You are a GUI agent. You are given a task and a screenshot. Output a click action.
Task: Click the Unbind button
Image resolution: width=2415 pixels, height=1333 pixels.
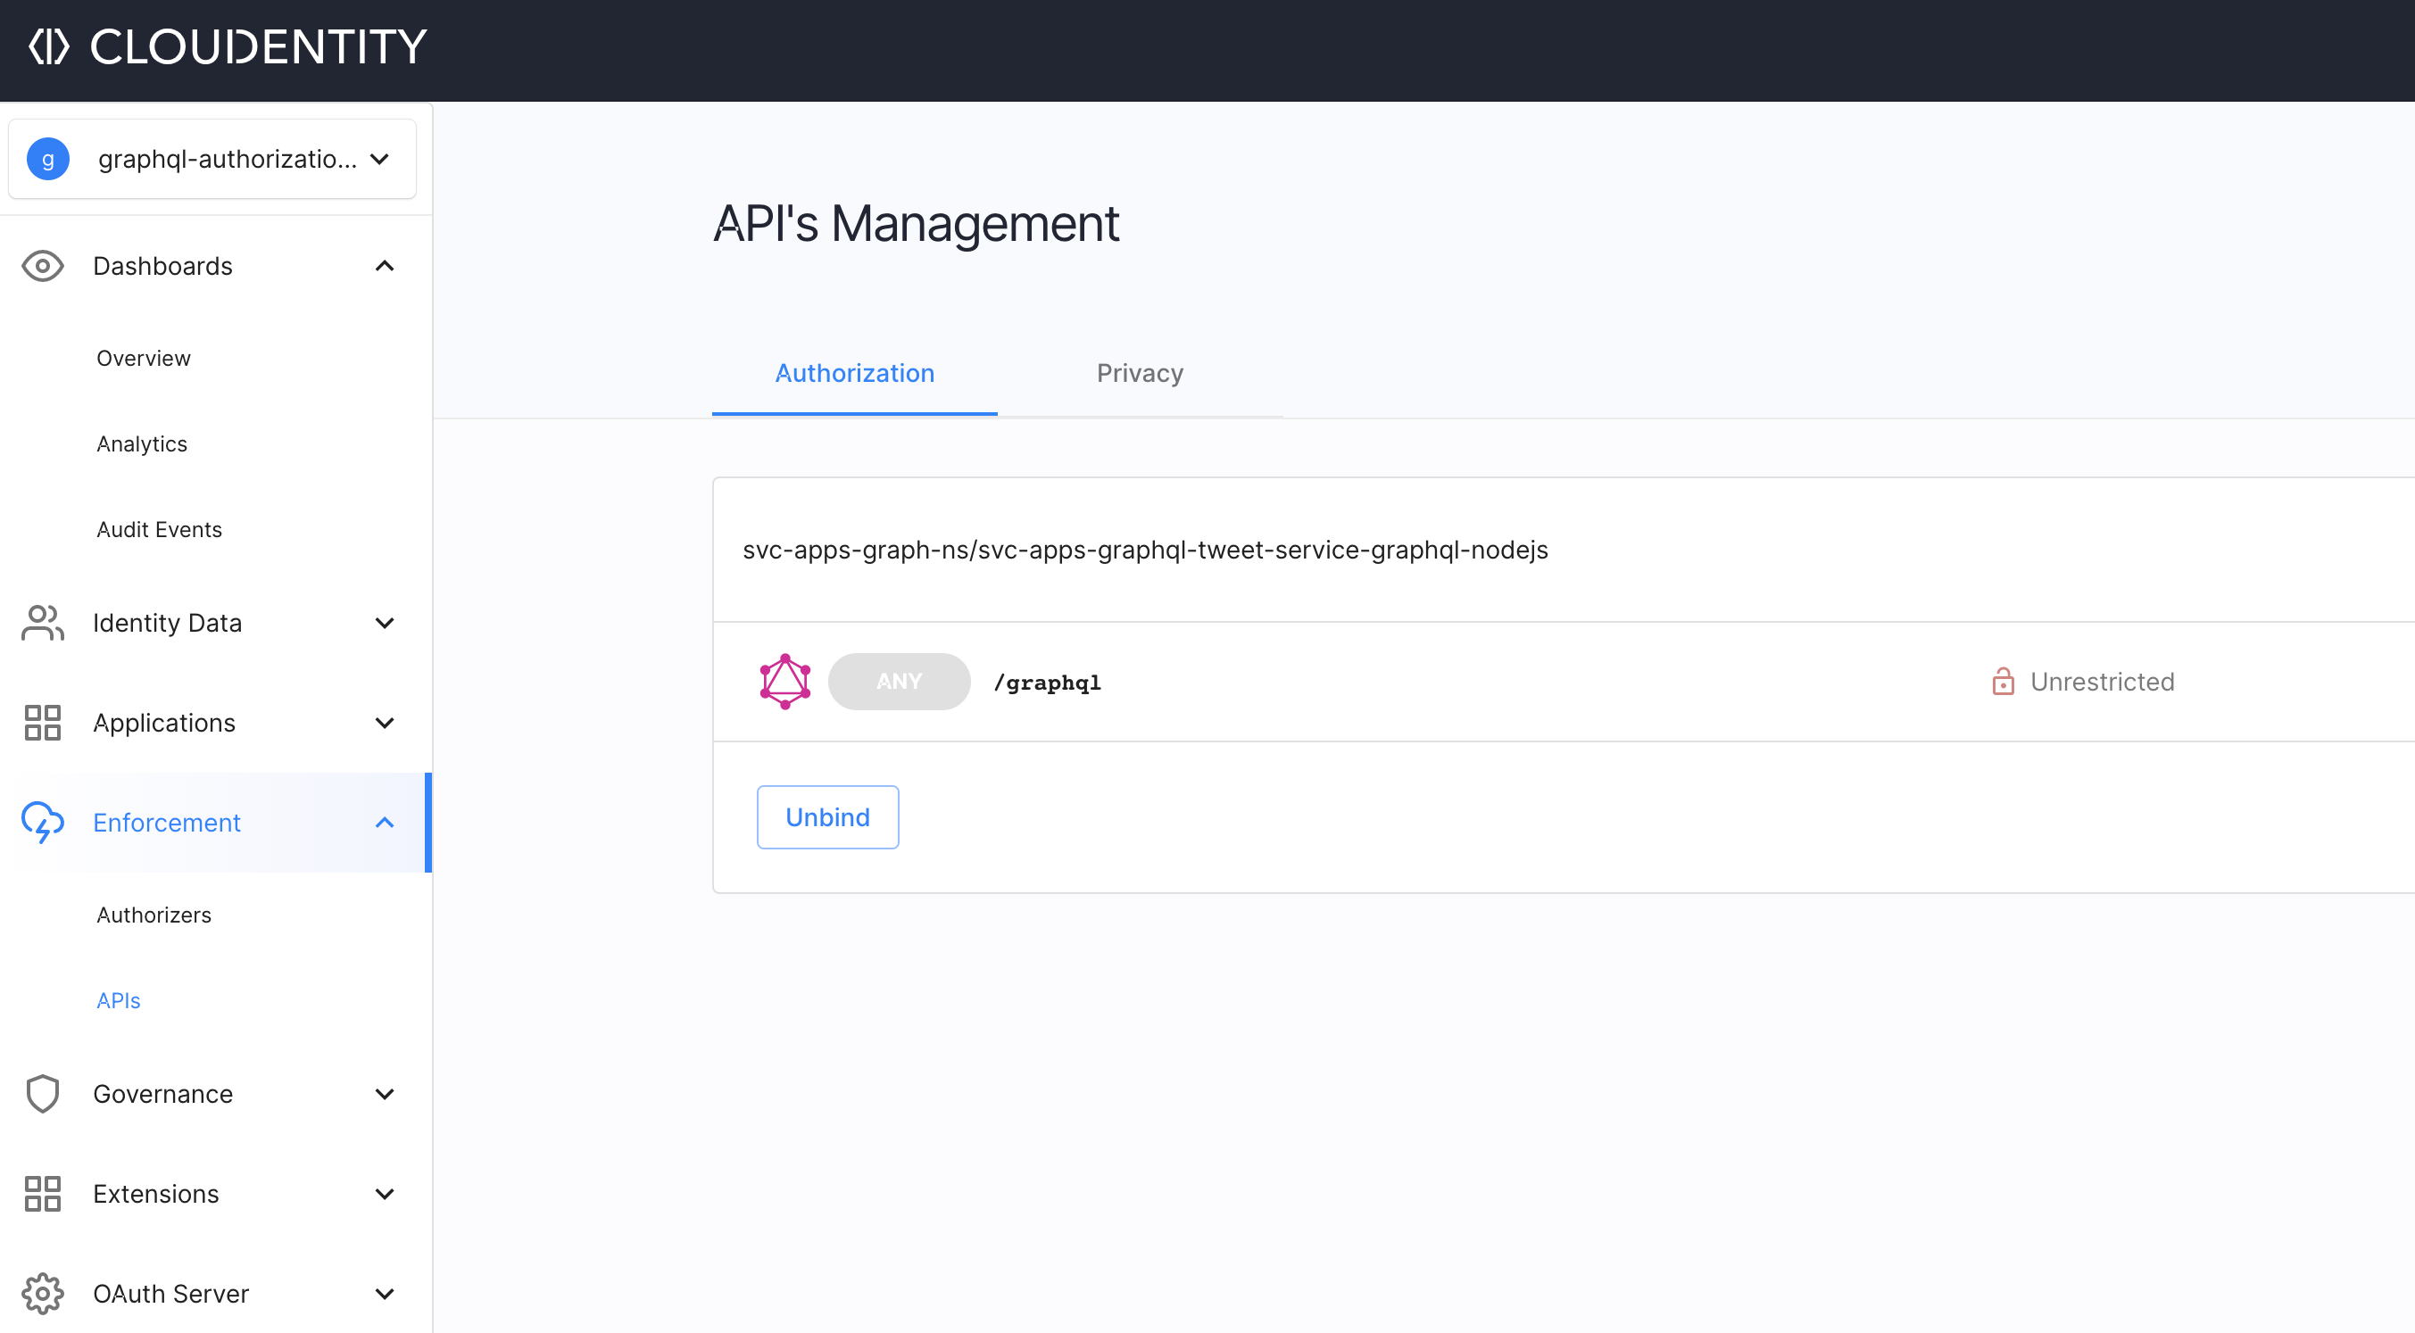point(828,817)
